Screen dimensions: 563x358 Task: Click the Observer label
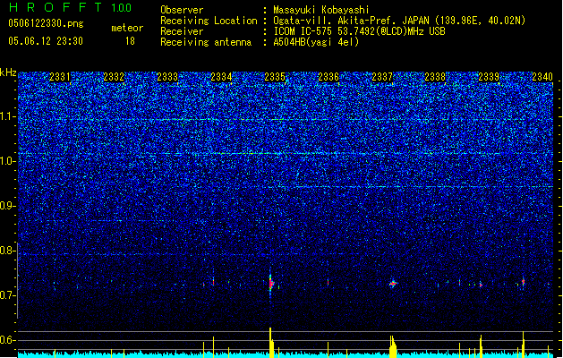click(x=182, y=10)
